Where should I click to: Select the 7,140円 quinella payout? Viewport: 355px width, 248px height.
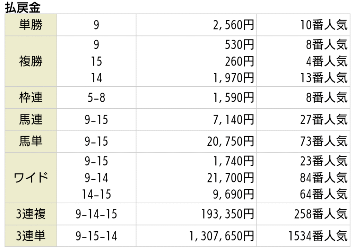(233, 120)
